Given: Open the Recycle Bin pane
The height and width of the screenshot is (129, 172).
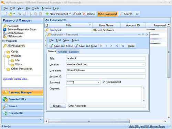Looking at the screenshot, I should pos(22,113).
